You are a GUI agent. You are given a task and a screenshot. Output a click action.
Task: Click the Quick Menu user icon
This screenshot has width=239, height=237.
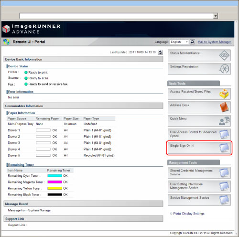(224, 121)
